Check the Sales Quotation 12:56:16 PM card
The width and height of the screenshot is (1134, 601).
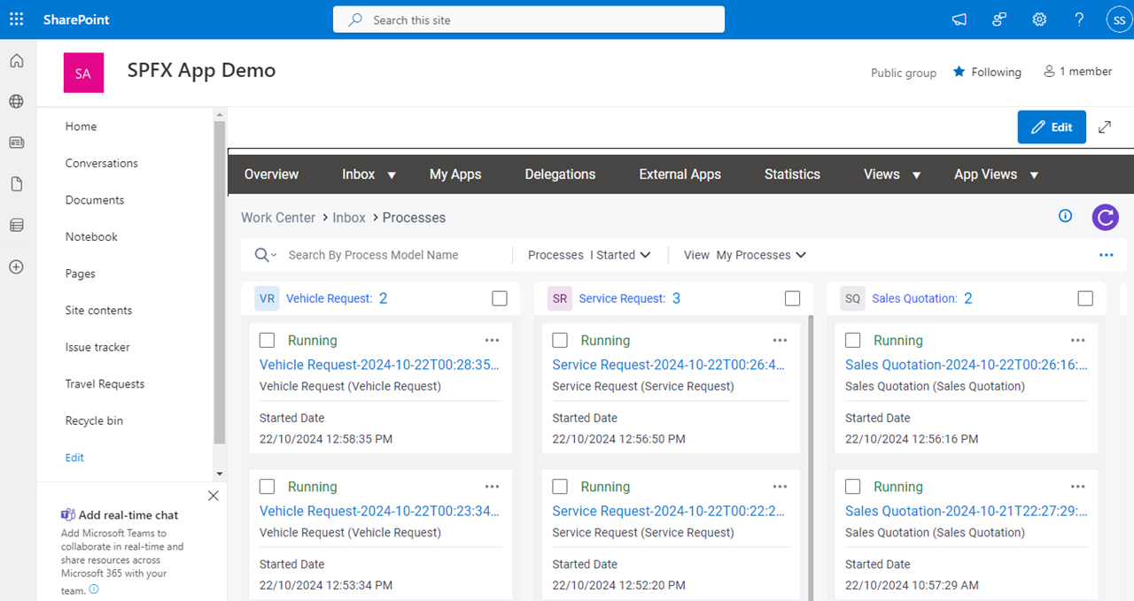click(x=852, y=340)
